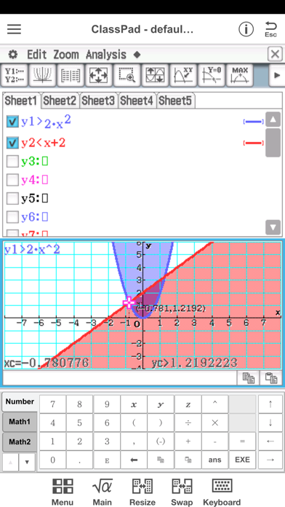Click the keyboard page down triangle
Viewport: 285px width, 507px height.
[x=27, y=462]
